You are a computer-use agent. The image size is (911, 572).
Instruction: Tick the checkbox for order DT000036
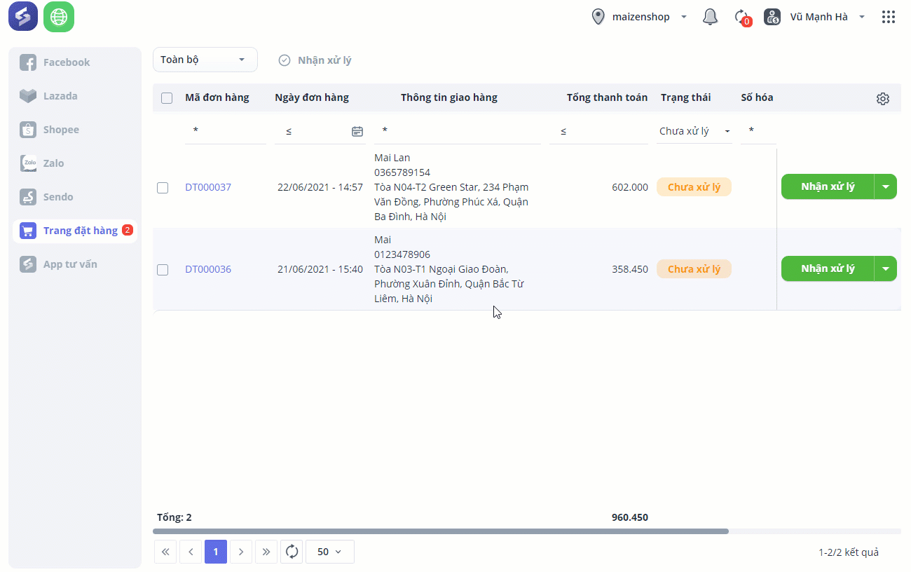(x=163, y=270)
